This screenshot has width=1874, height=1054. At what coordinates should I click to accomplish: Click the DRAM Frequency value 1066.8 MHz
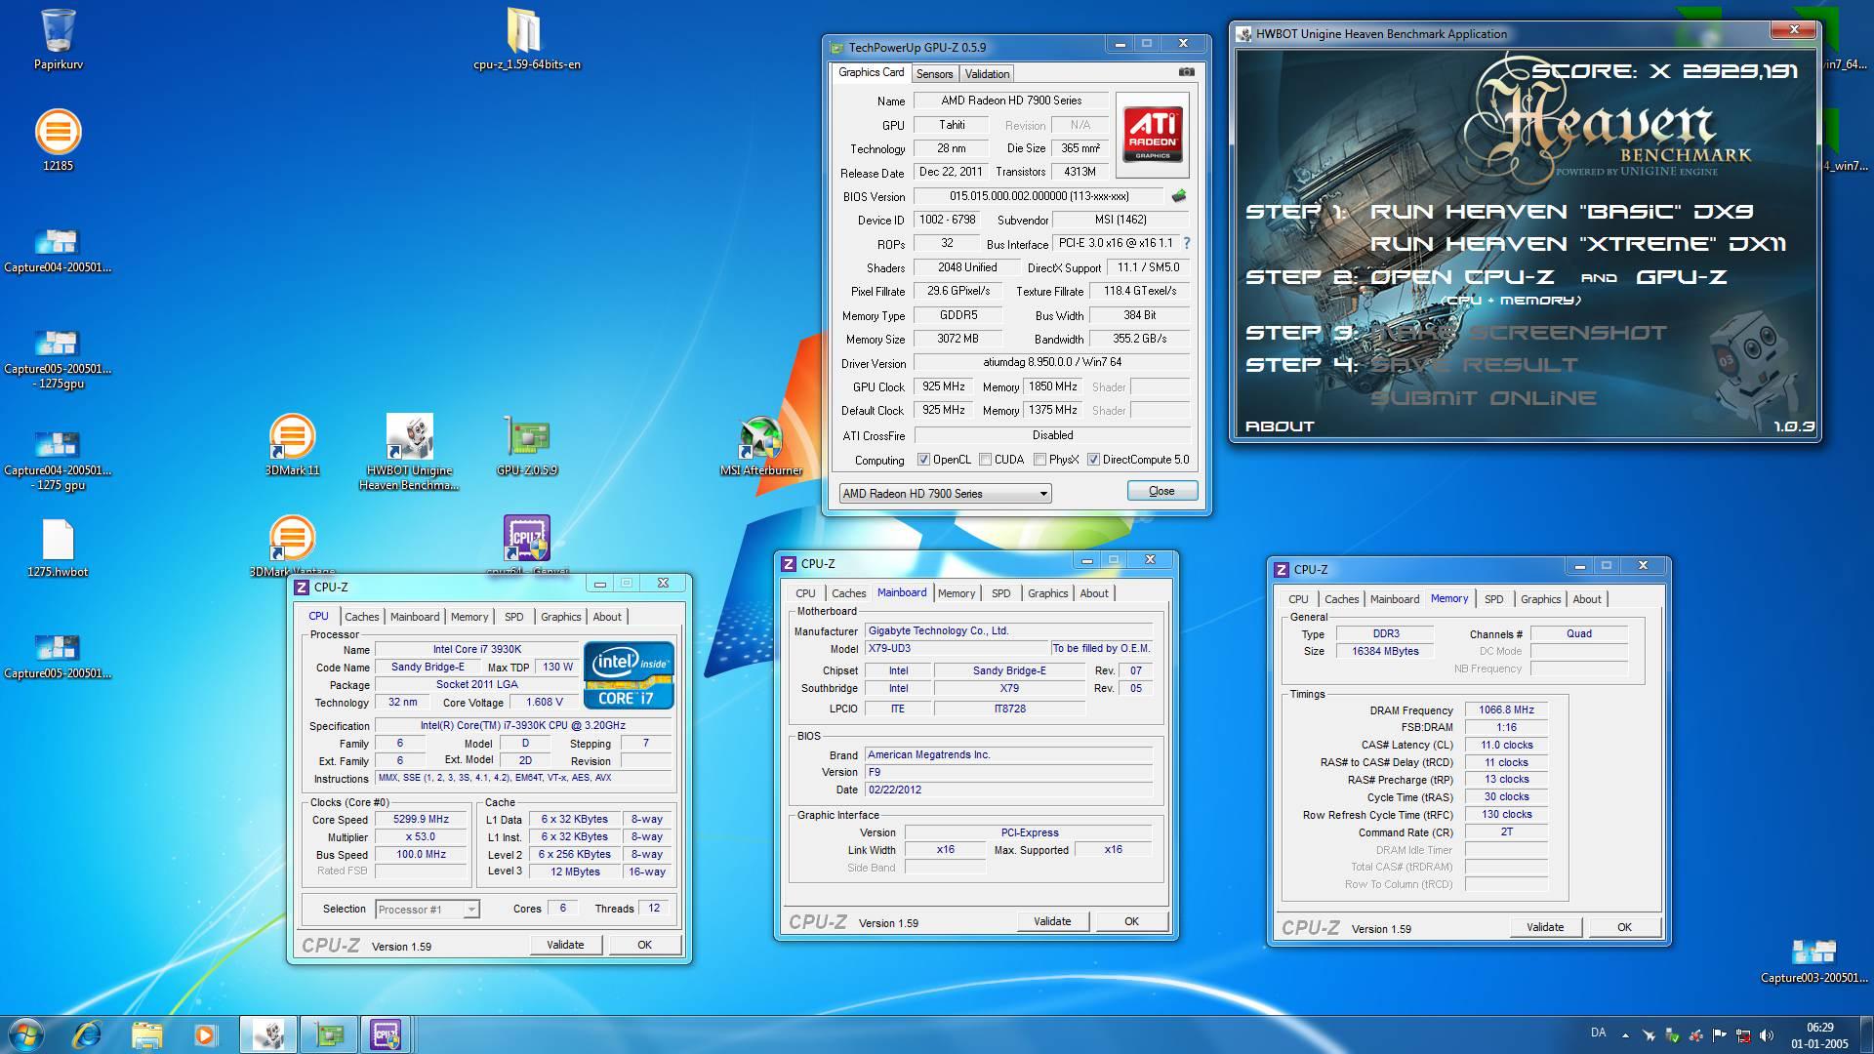coord(1506,710)
